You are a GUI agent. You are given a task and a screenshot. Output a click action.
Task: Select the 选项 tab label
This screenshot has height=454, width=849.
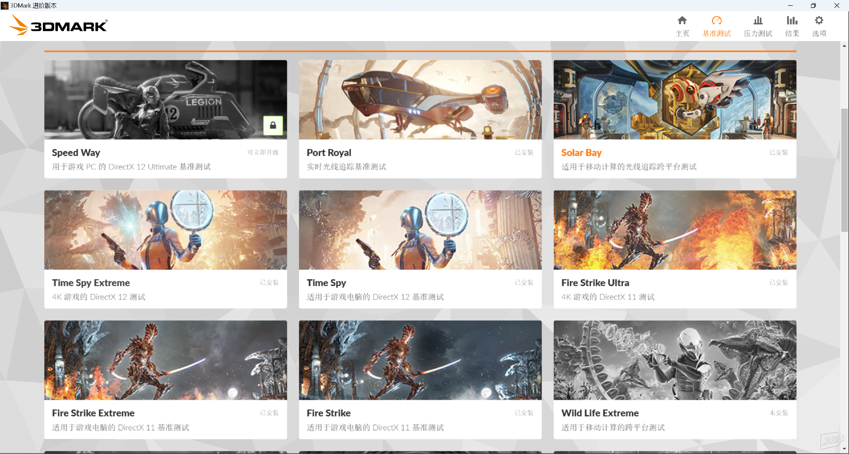coord(819,34)
